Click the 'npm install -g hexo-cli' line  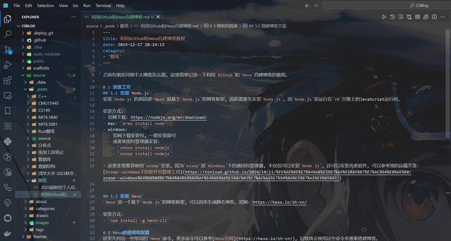[139, 221]
